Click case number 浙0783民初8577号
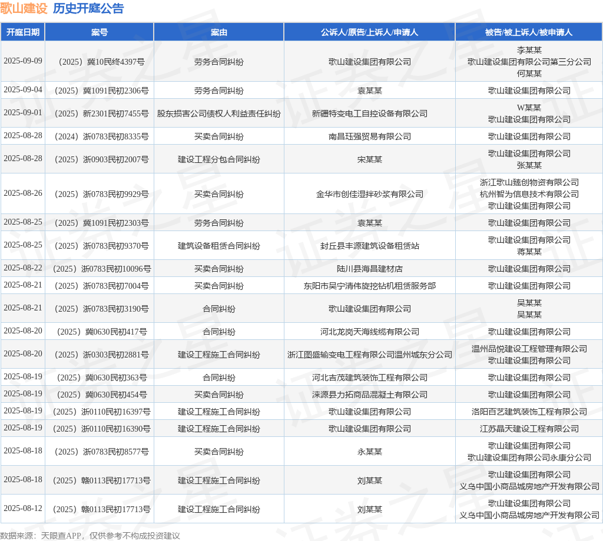This screenshot has width=603, height=541. click(x=101, y=452)
